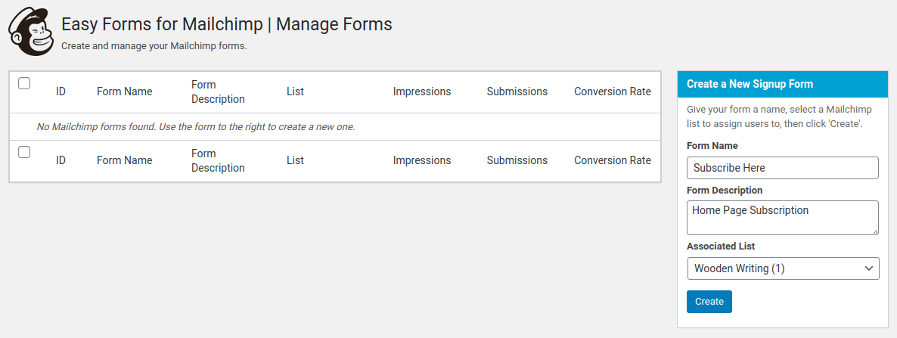This screenshot has height=338, width=897.
Task: Click inside the Form Description textarea
Action: [x=783, y=217]
